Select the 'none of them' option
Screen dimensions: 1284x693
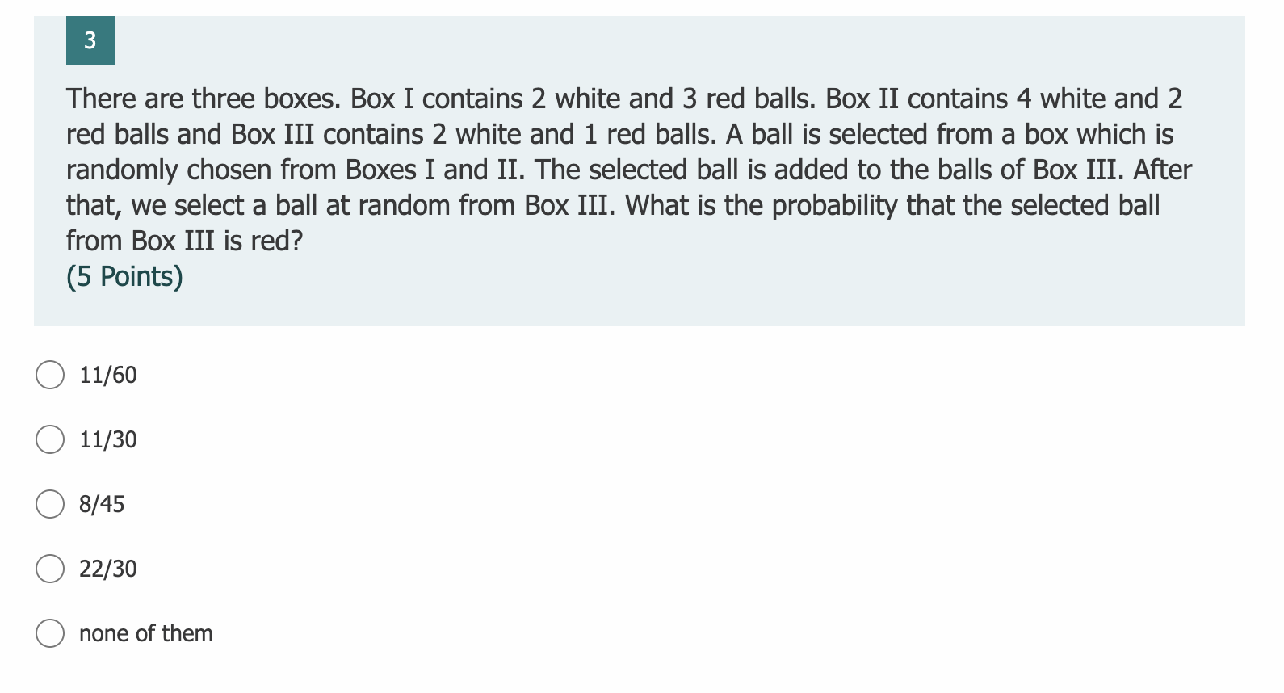pyautogui.click(x=49, y=633)
